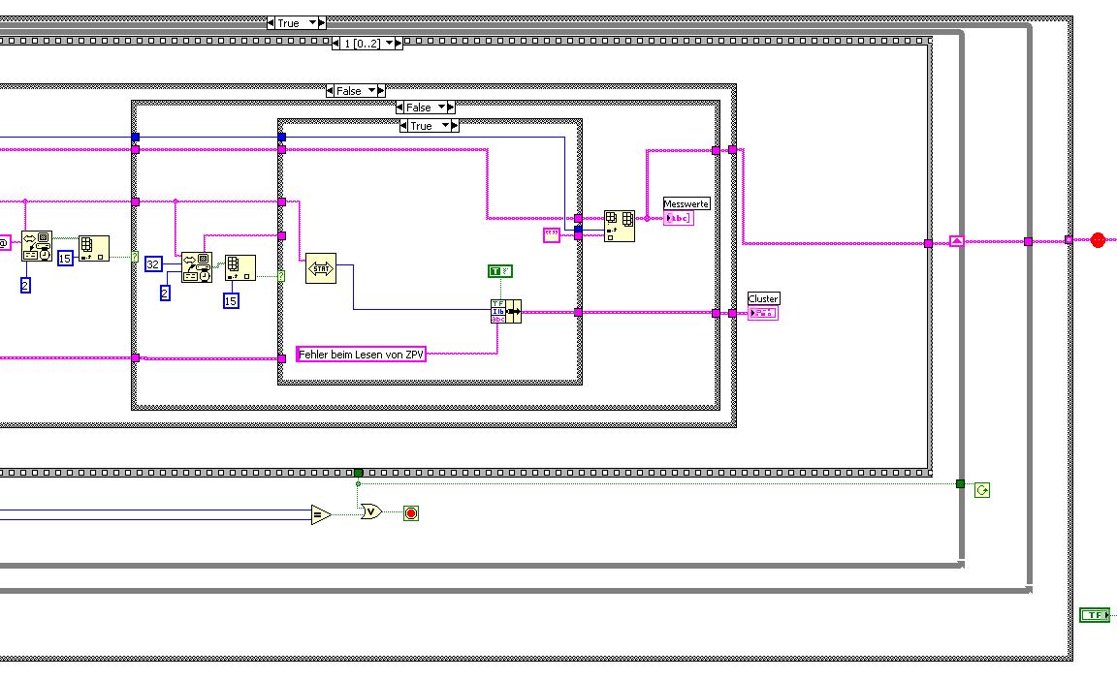Click the Fehler beim Lesen von ZPV string
Viewport: 1117px width, 680px height.
click(x=361, y=355)
